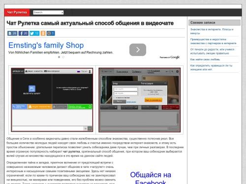The image size is (246, 184).
Task: Open the left video chat screenshot thumbnail
Action: 52,100
